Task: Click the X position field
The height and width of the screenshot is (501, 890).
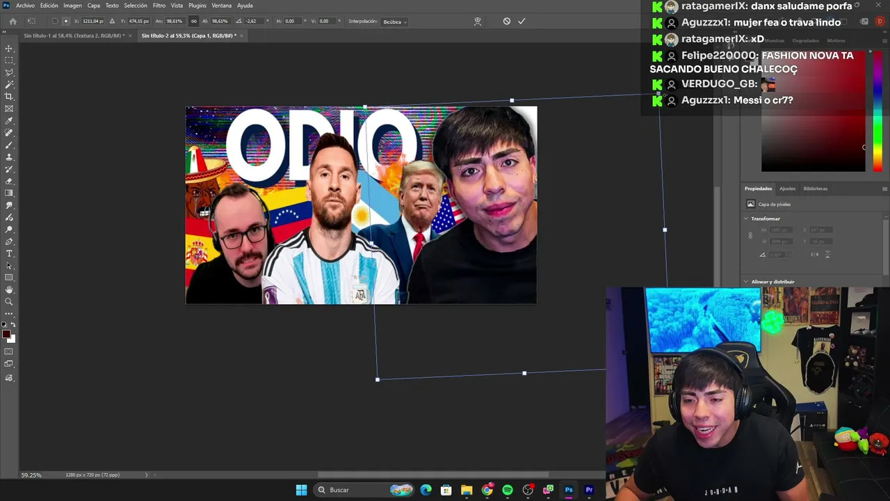Action: click(x=92, y=22)
